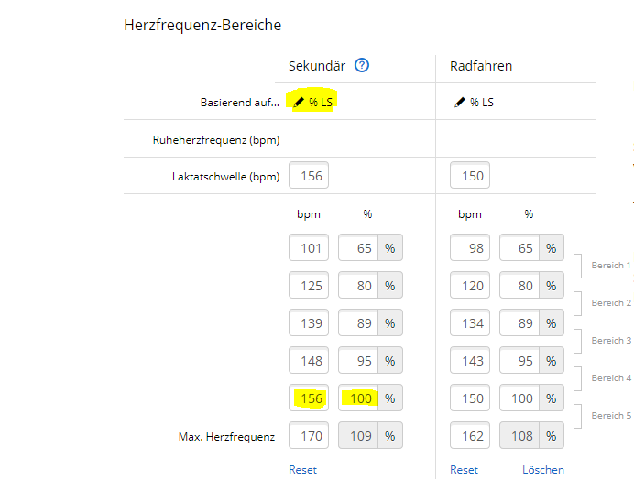634x491 pixels.
Task: Click Sekundär bpm field showing 148
Action: point(309,360)
